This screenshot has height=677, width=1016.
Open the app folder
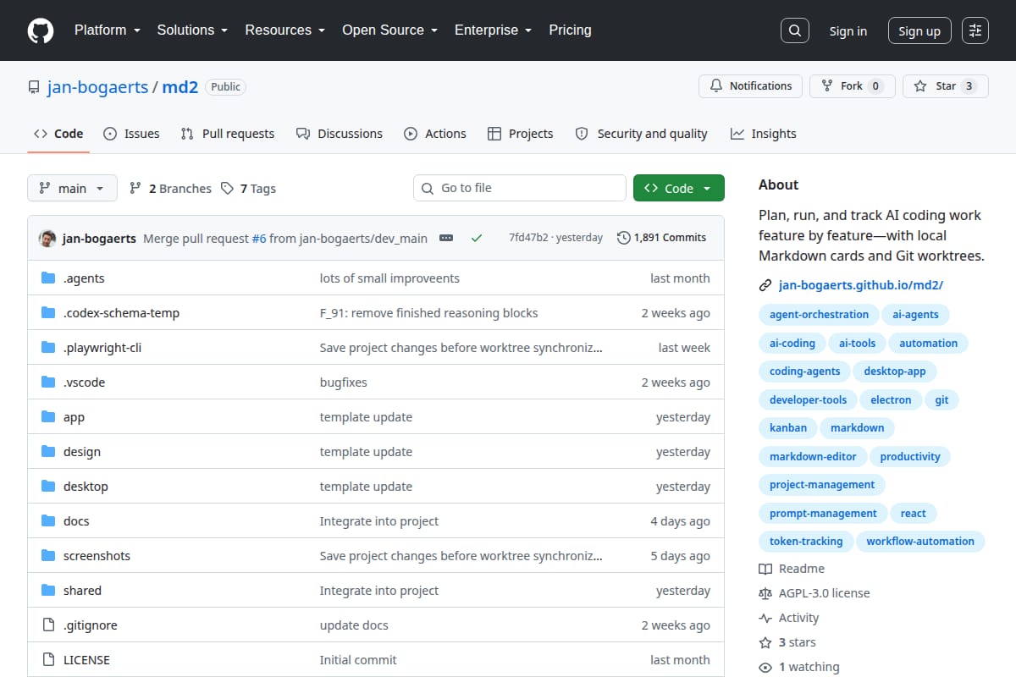click(74, 416)
